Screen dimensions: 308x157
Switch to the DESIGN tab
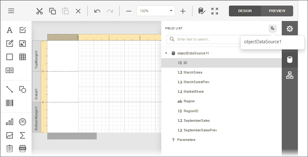click(245, 11)
